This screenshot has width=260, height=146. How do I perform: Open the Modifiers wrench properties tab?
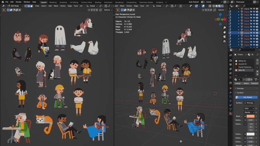pyautogui.click(x=231, y=93)
